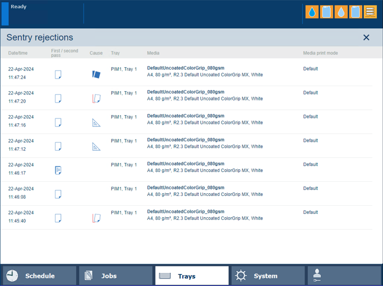
Task: Open the Schedule tab
Action: 39,276
